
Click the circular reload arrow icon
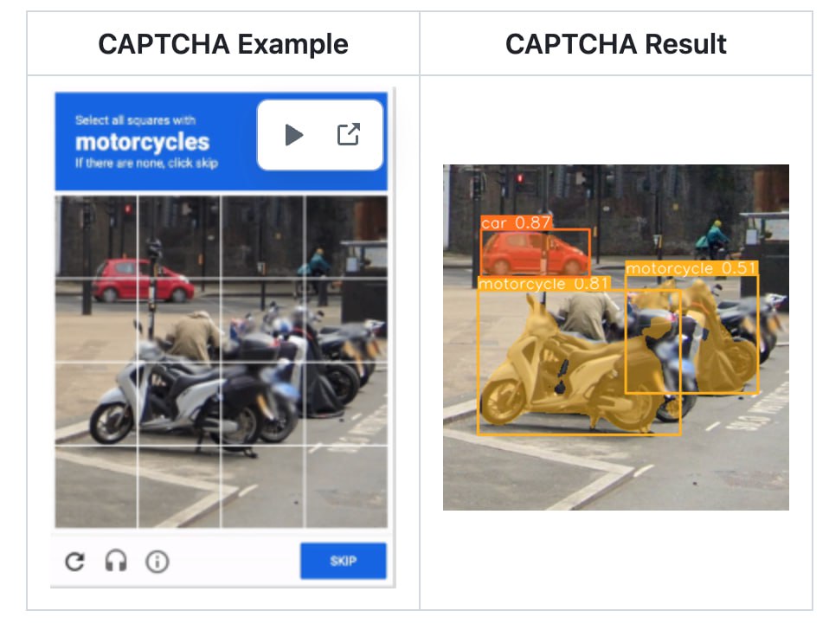click(x=74, y=561)
